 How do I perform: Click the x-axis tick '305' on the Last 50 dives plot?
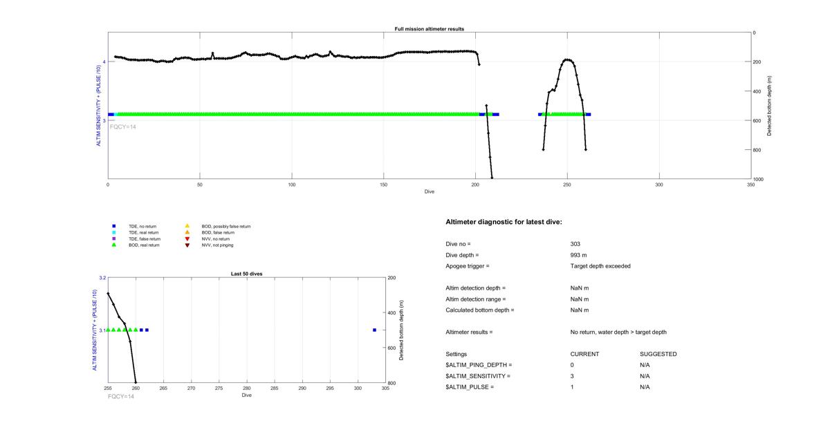tap(385, 388)
